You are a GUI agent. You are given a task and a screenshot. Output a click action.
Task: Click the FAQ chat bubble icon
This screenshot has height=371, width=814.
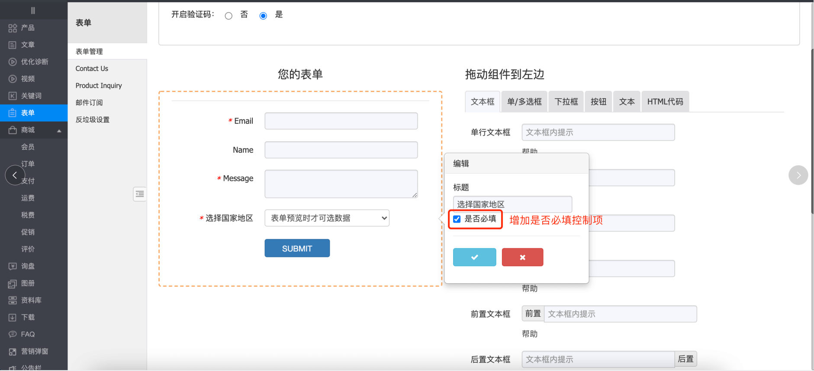13,334
